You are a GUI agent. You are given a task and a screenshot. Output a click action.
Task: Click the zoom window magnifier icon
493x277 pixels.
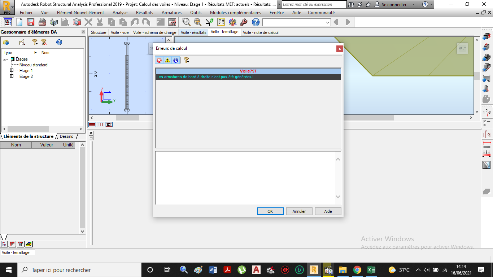[186, 22]
